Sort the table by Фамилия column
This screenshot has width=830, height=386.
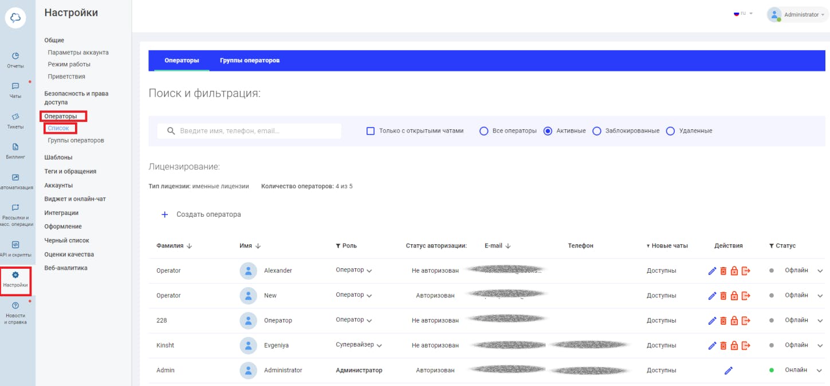(x=174, y=246)
